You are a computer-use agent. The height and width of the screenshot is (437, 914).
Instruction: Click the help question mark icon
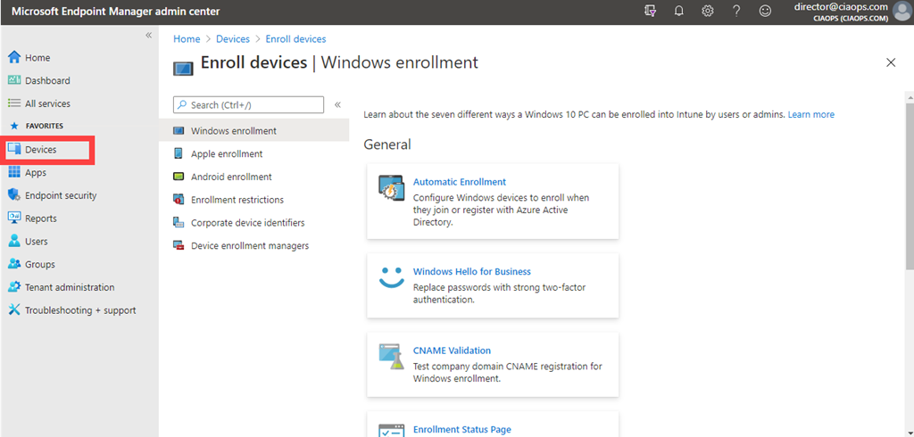(736, 11)
